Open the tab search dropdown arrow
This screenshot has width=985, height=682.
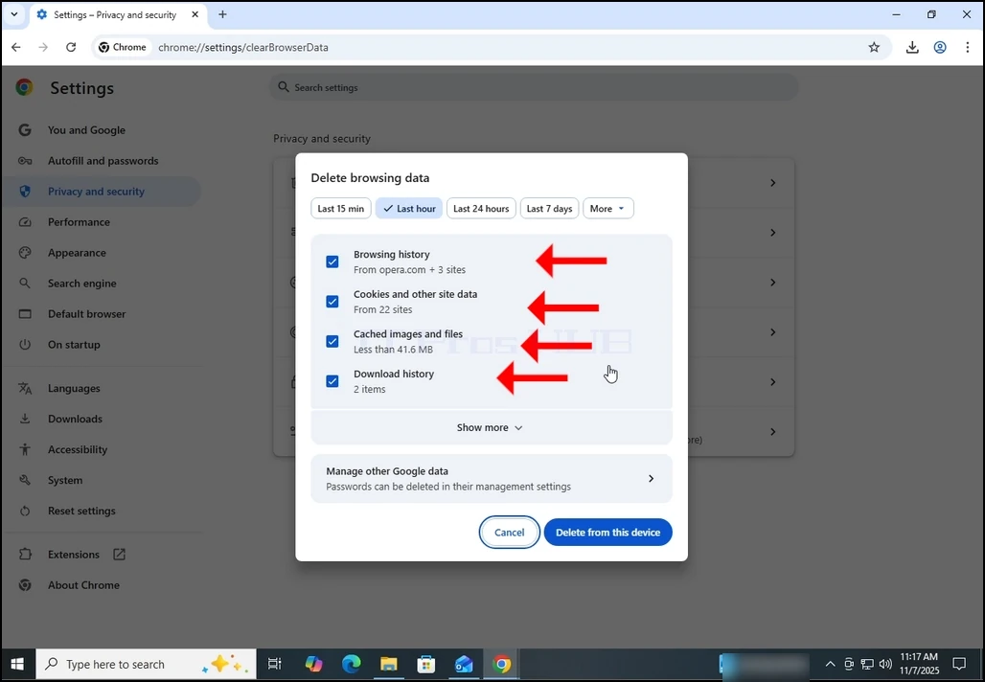13,14
